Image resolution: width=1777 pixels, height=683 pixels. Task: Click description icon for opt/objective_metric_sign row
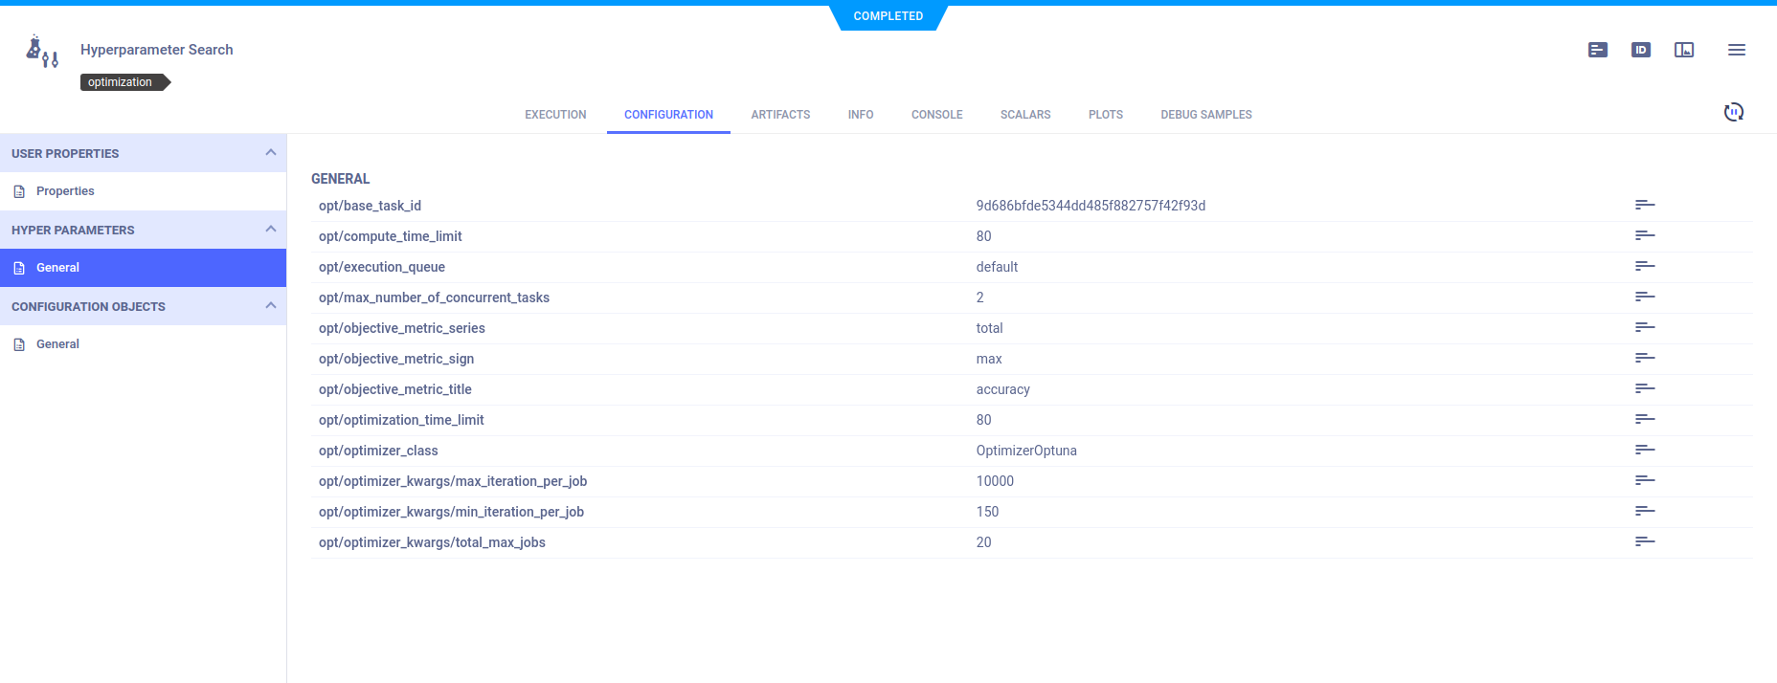coord(1644,359)
